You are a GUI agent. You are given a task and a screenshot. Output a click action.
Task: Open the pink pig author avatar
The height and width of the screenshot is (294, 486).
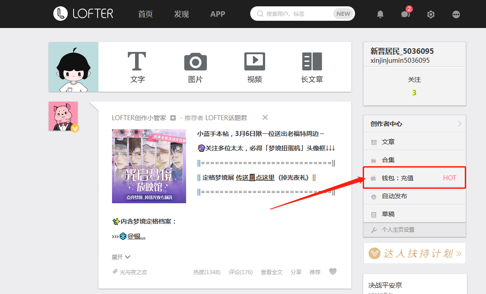tap(63, 116)
